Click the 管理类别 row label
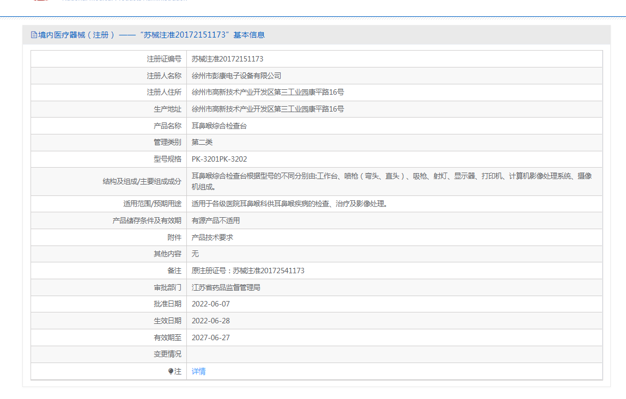 tap(167, 143)
